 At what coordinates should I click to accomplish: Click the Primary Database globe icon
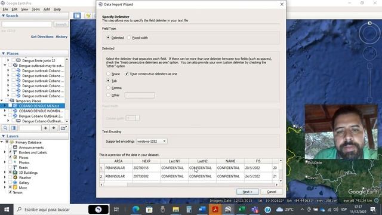[x=12, y=142]
